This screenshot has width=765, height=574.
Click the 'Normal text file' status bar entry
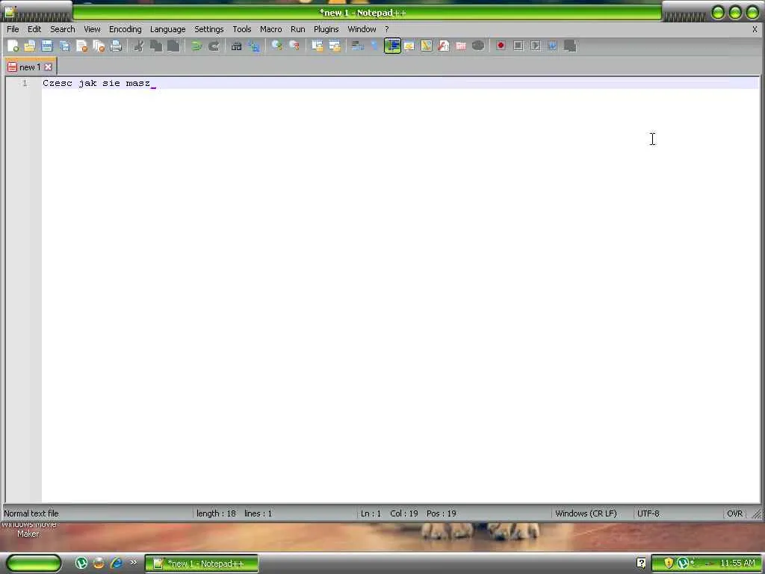(x=31, y=513)
